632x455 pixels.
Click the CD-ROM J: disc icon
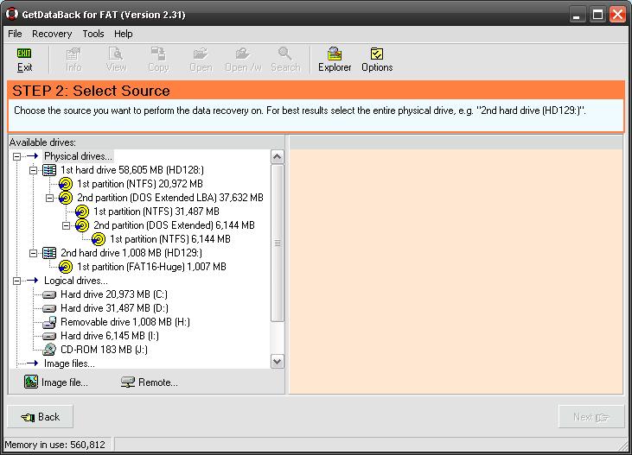49,349
